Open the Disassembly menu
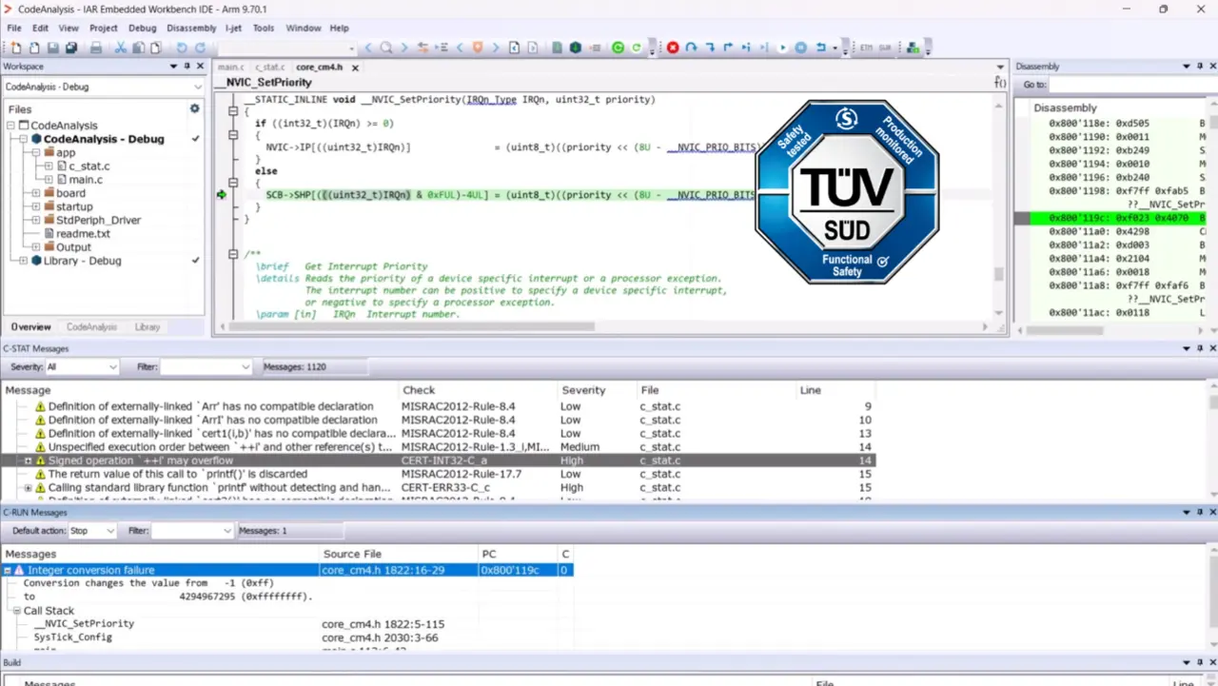1218x686 pixels. coord(191,29)
